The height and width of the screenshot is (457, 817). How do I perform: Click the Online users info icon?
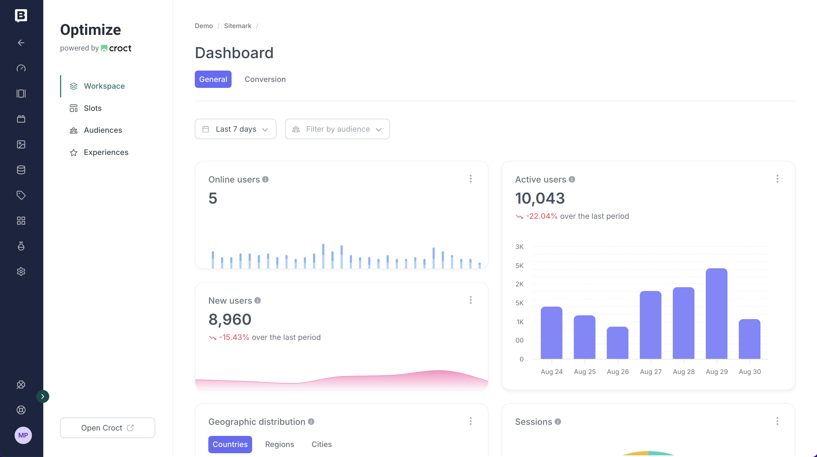pos(265,179)
